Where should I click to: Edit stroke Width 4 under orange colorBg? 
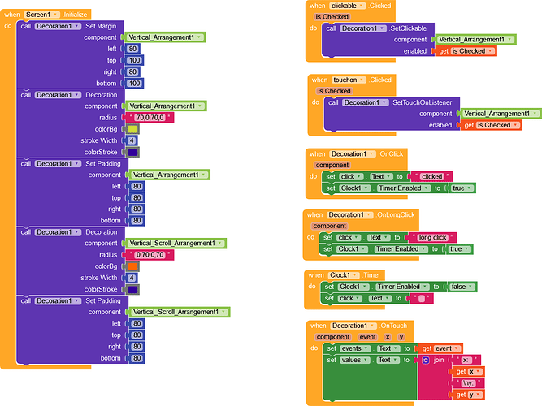coord(132,278)
